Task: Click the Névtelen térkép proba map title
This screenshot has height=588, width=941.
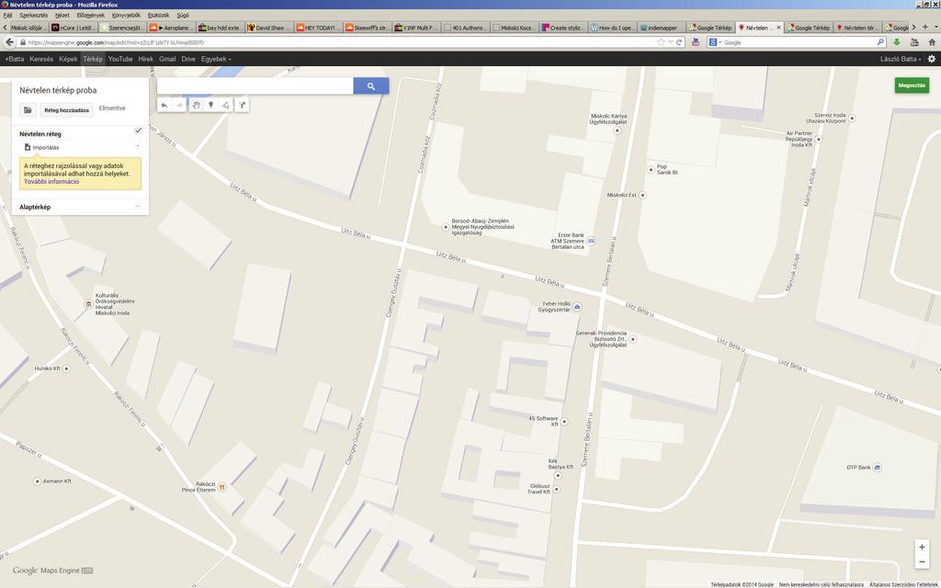Action: point(58,90)
